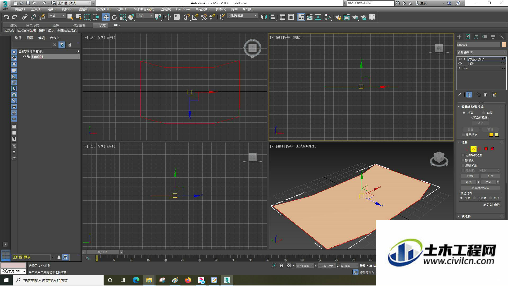
Task: Open the 创建选择集 dropdown
Action: click(x=242, y=16)
